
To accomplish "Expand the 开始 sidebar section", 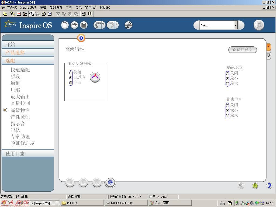I will coord(28,44).
